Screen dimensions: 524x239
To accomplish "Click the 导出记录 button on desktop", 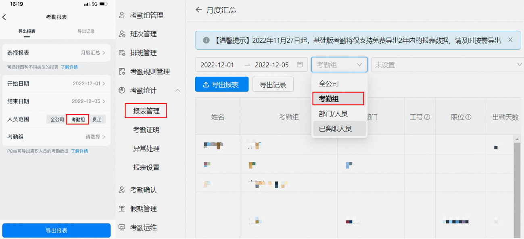I will click(x=273, y=84).
